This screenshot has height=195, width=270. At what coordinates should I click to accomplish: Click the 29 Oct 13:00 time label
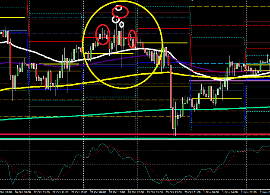click(x=174, y=192)
